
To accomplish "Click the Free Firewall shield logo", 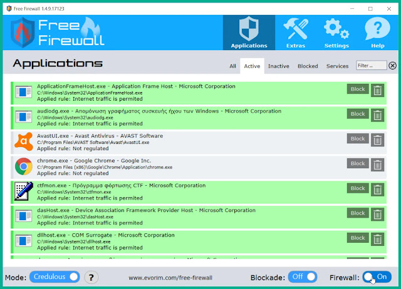I will point(23,33).
